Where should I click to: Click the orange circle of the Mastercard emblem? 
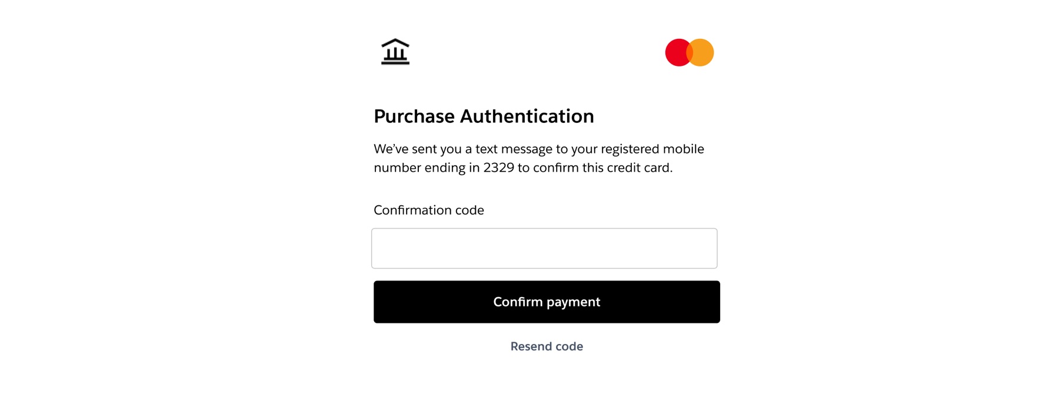701,52
